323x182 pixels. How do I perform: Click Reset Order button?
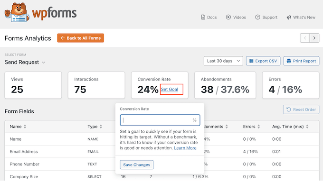click(x=301, y=109)
